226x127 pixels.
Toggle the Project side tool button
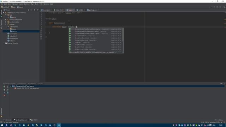tap(1, 13)
